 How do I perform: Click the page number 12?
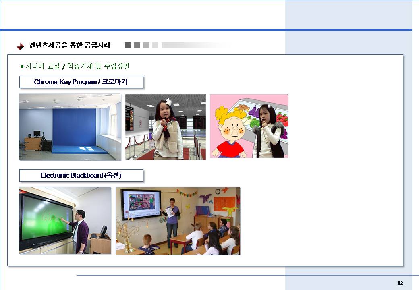(400, 283)
